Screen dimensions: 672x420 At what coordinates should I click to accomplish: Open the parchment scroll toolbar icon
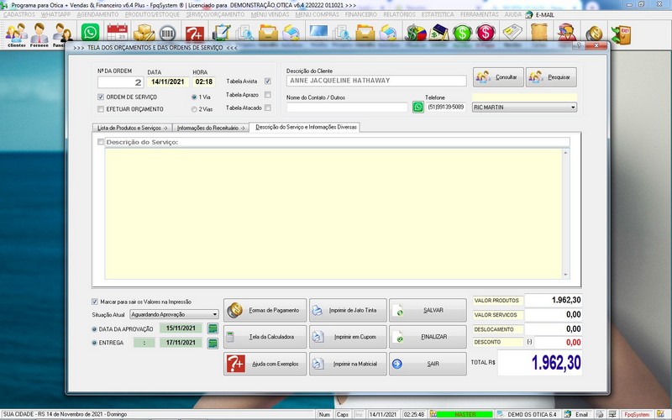539,33
